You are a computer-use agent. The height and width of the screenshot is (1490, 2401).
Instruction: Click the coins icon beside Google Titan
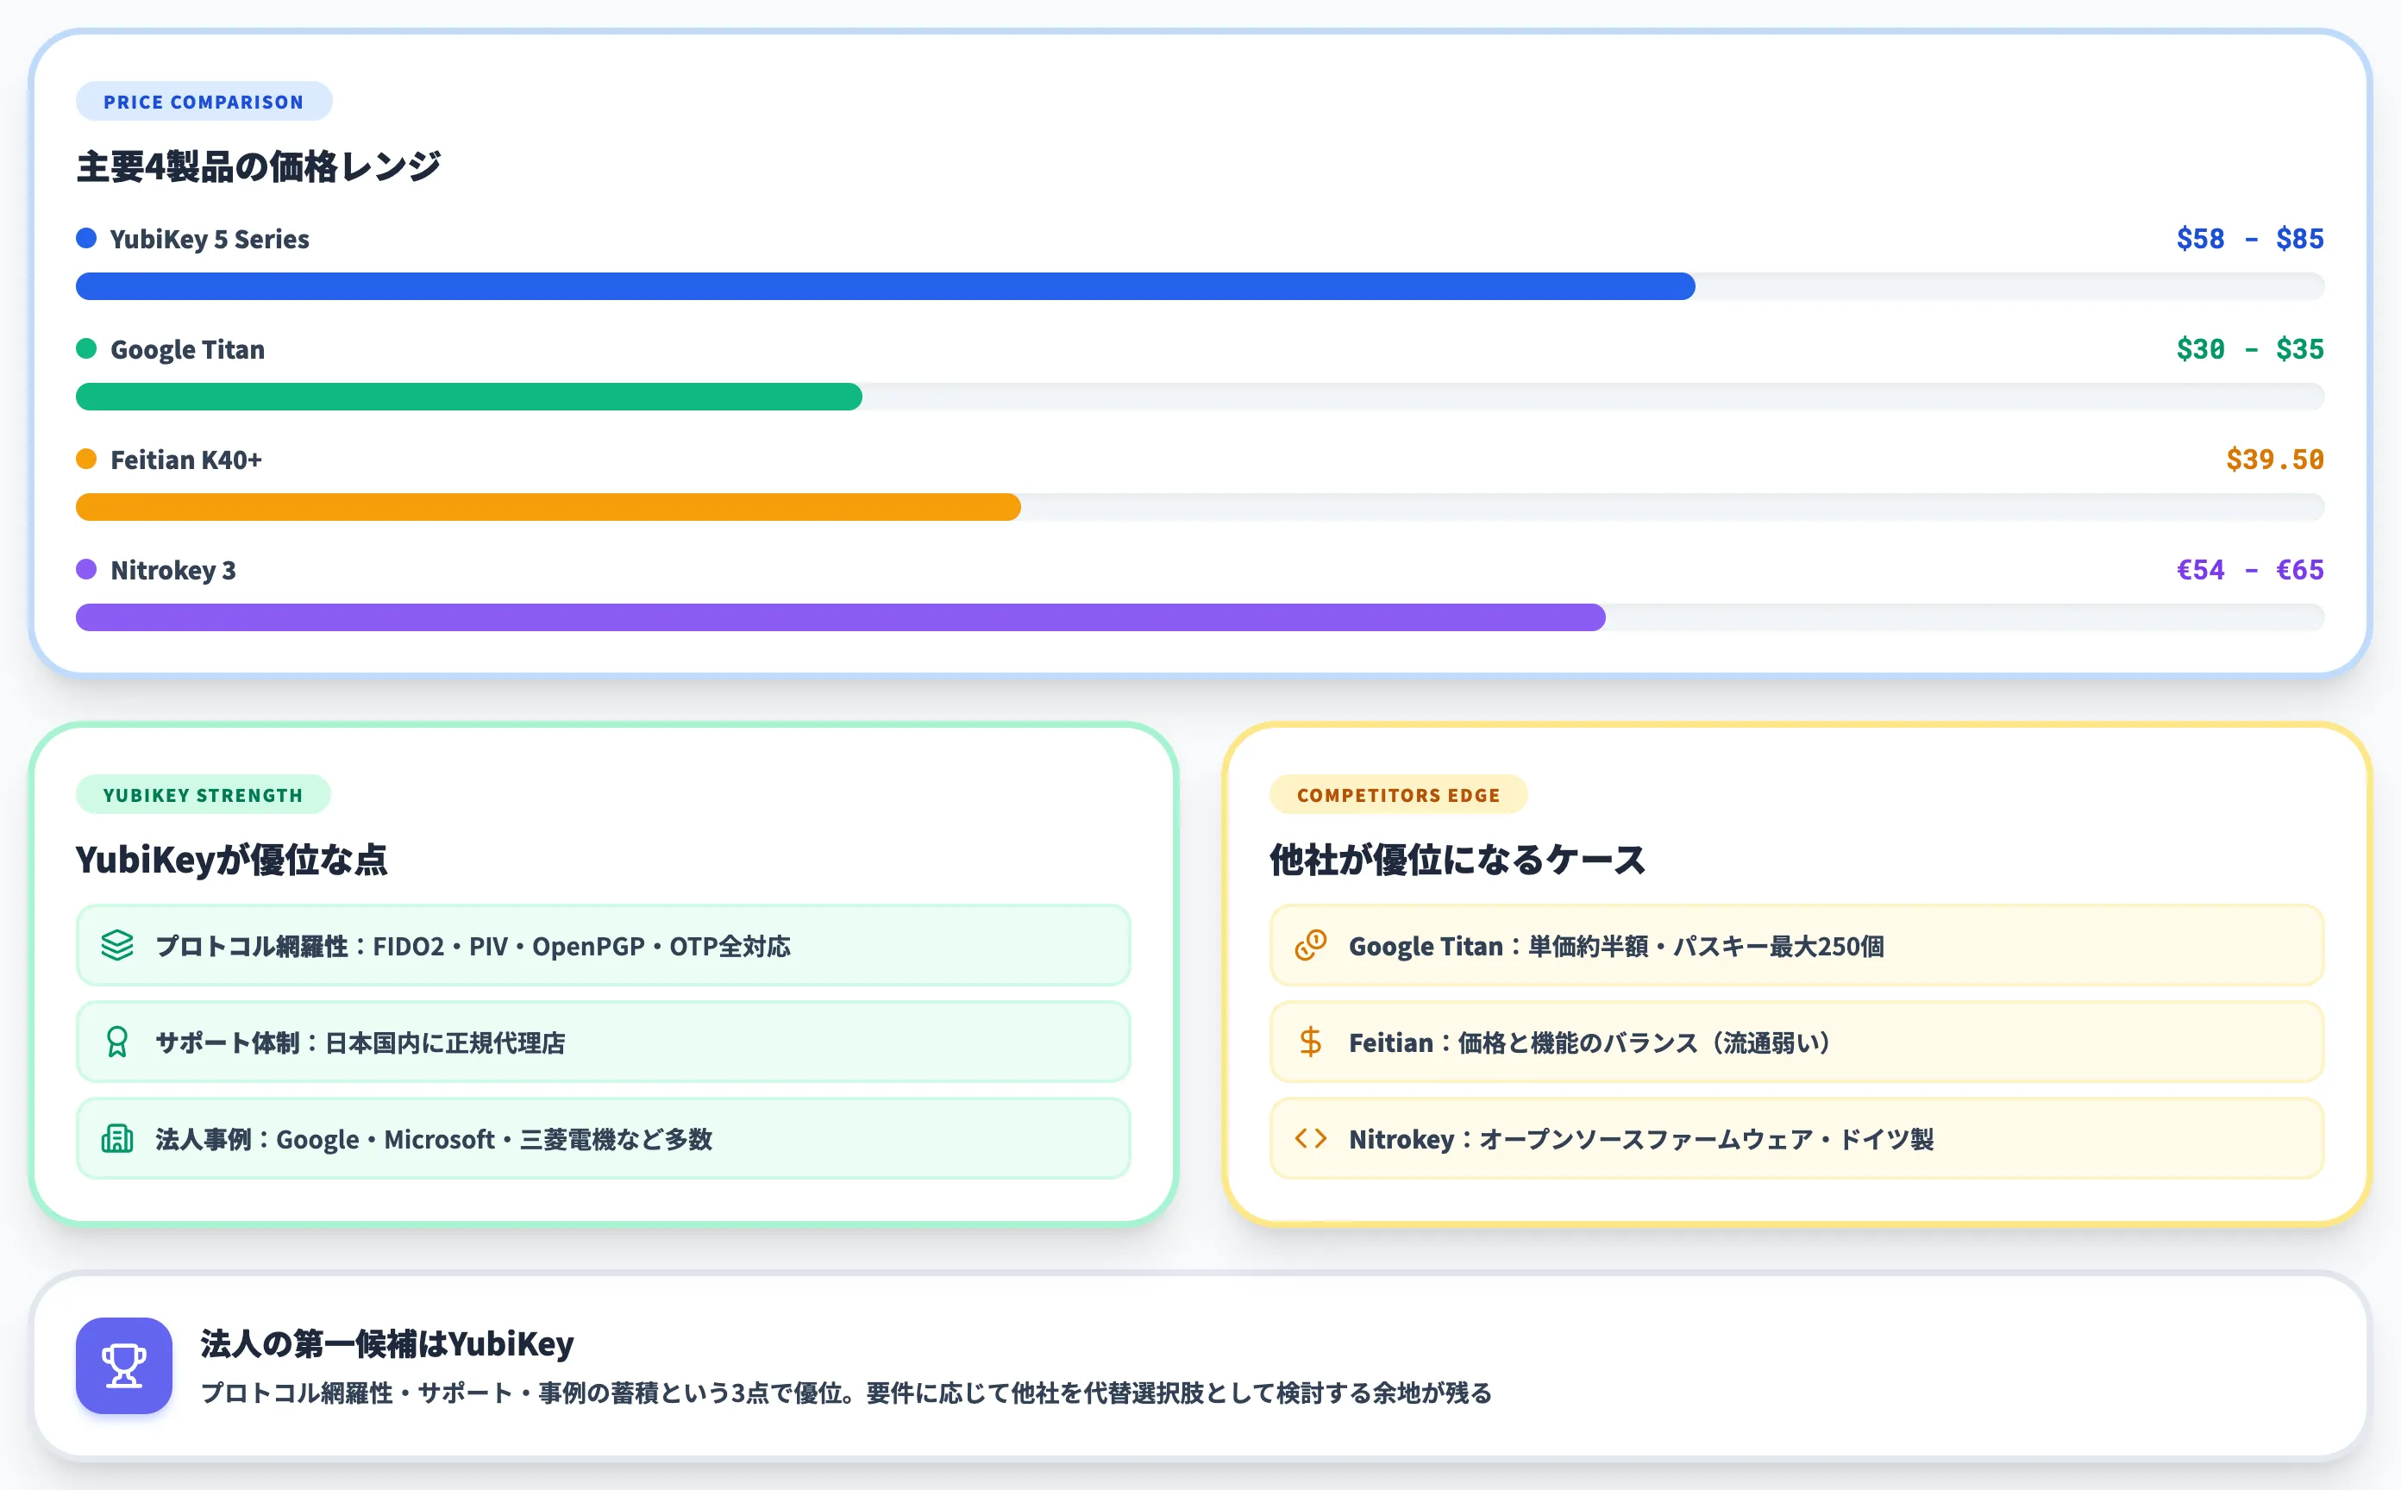[x=1311, y=945]
